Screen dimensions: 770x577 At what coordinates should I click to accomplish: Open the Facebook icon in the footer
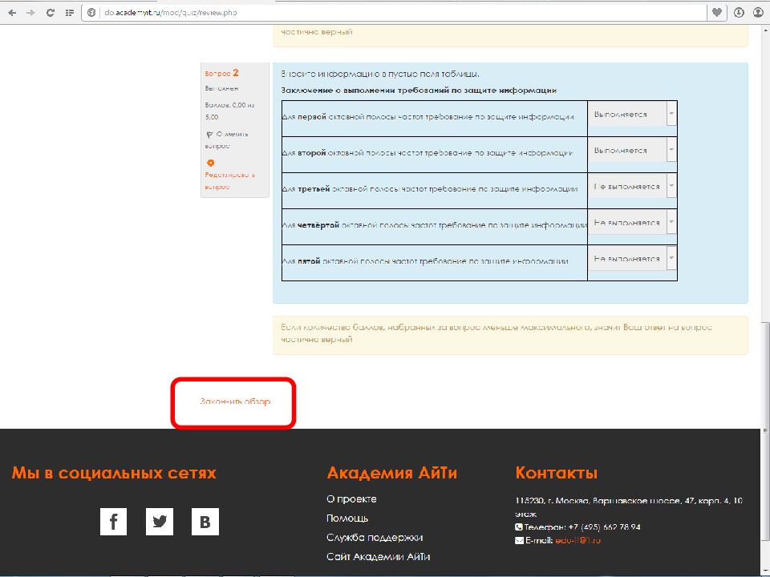[113, 521]
